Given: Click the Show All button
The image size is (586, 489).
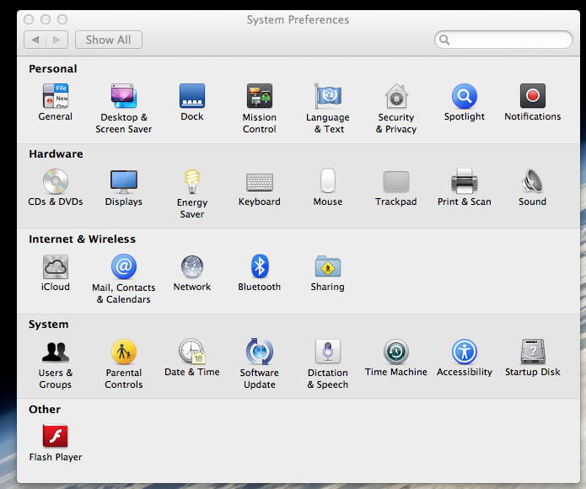Looking at the screenshot, I should tap(109, 40).
